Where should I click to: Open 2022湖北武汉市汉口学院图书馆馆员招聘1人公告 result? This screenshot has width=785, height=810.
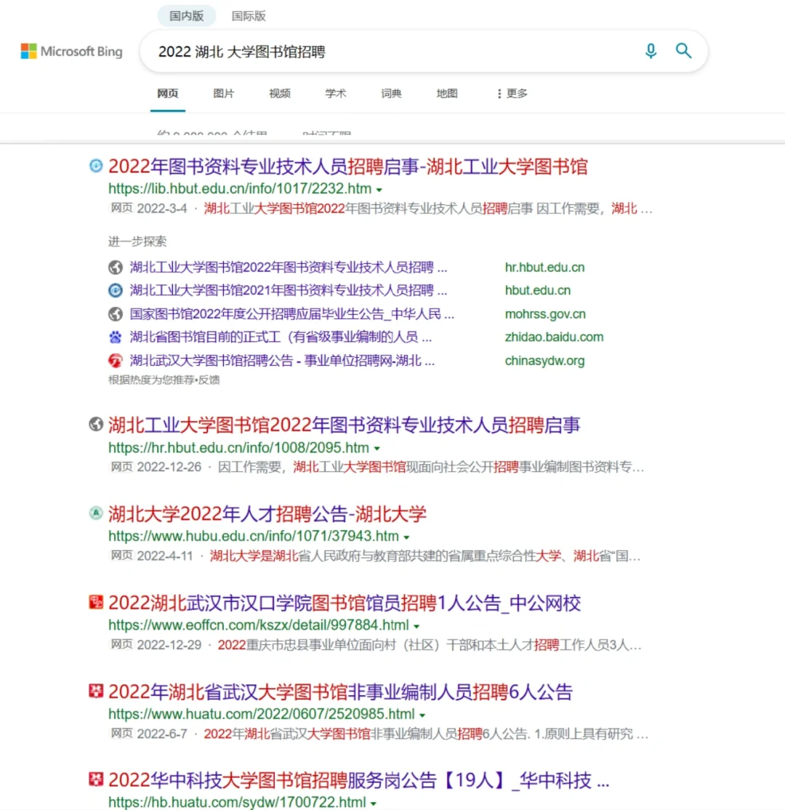[x=345, y=602]
